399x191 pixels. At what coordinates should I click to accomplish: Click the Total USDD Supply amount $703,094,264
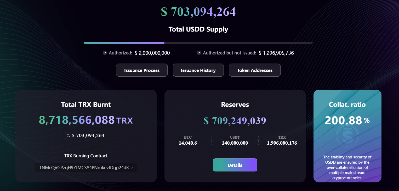point(198,12)
